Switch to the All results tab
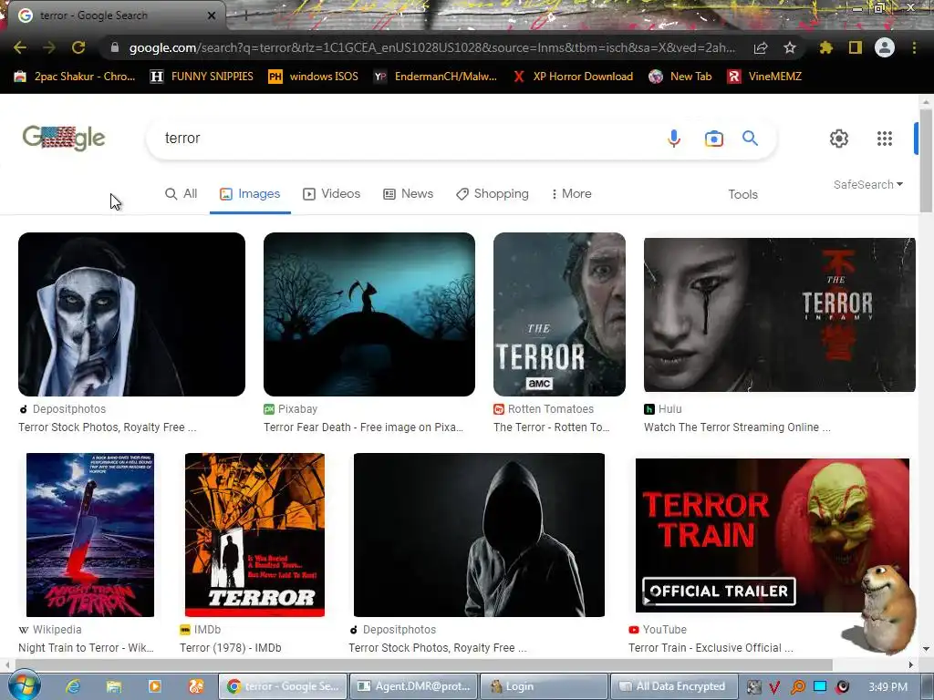Screen dimensions: 934x700 pyautogui.click(x=182, y=193)
